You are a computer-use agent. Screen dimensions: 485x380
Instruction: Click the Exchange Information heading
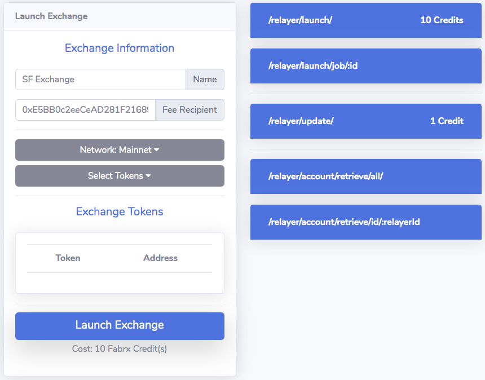(120, 48)
